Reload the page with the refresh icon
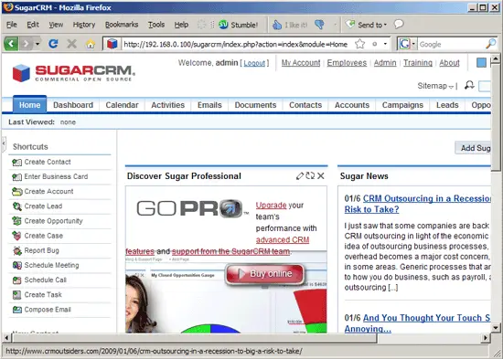 (53, 44)
